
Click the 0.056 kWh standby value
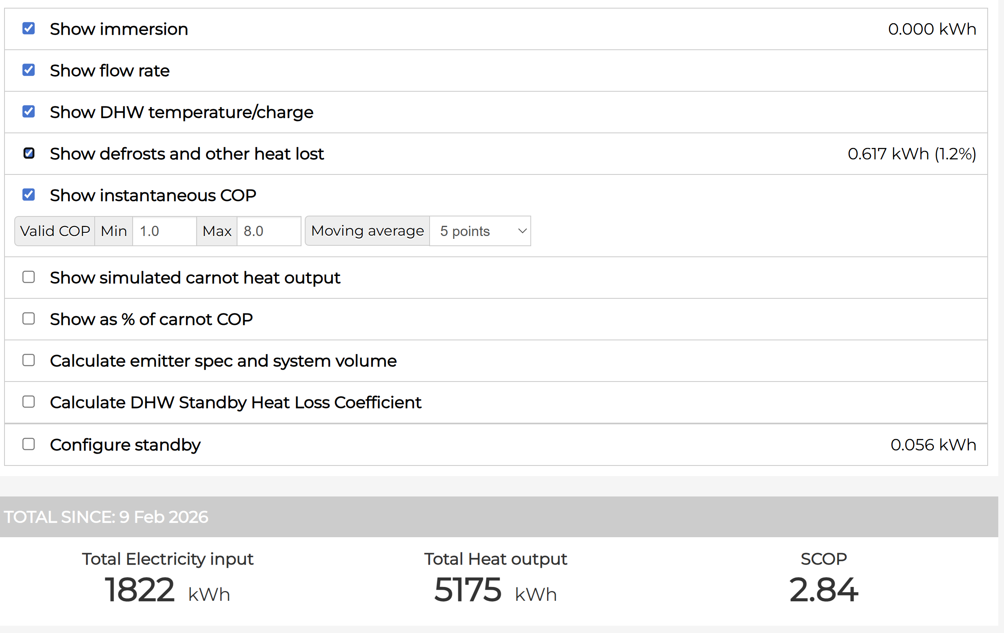pos(933,445)
